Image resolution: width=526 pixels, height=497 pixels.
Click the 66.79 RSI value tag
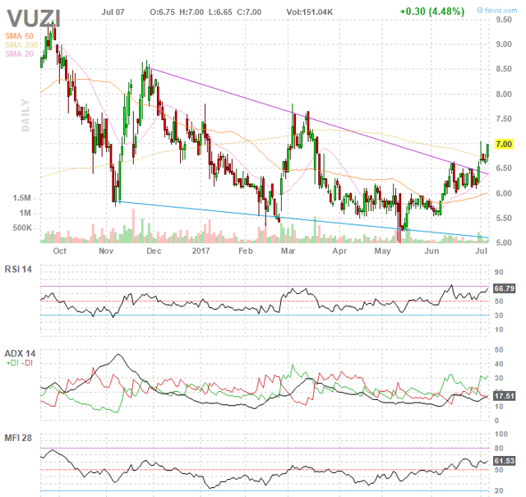click(504, 288)
